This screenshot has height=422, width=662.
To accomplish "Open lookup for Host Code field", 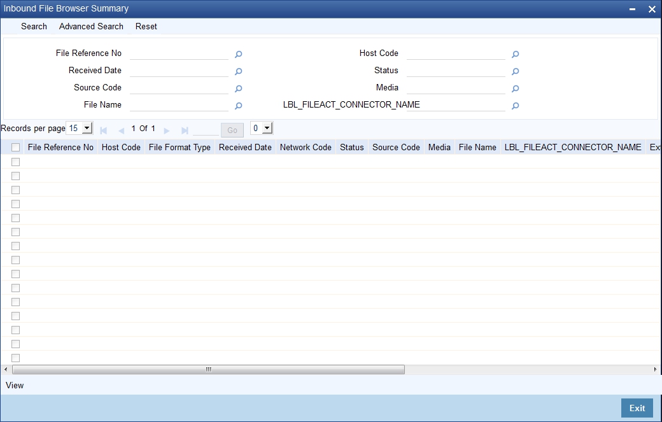I will point(516,54).
